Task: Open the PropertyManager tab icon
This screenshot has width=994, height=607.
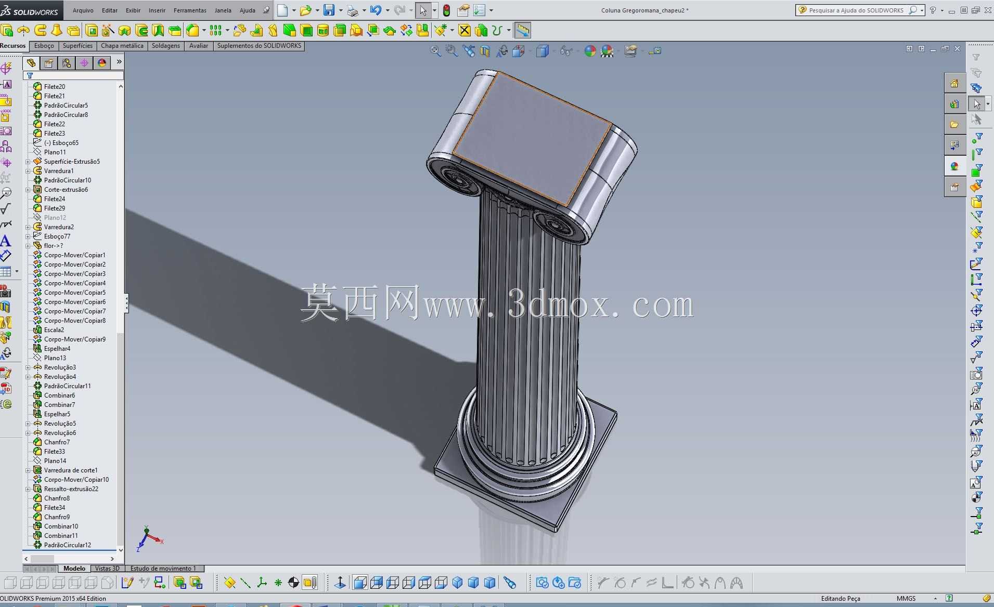Action: coord(49,63)
